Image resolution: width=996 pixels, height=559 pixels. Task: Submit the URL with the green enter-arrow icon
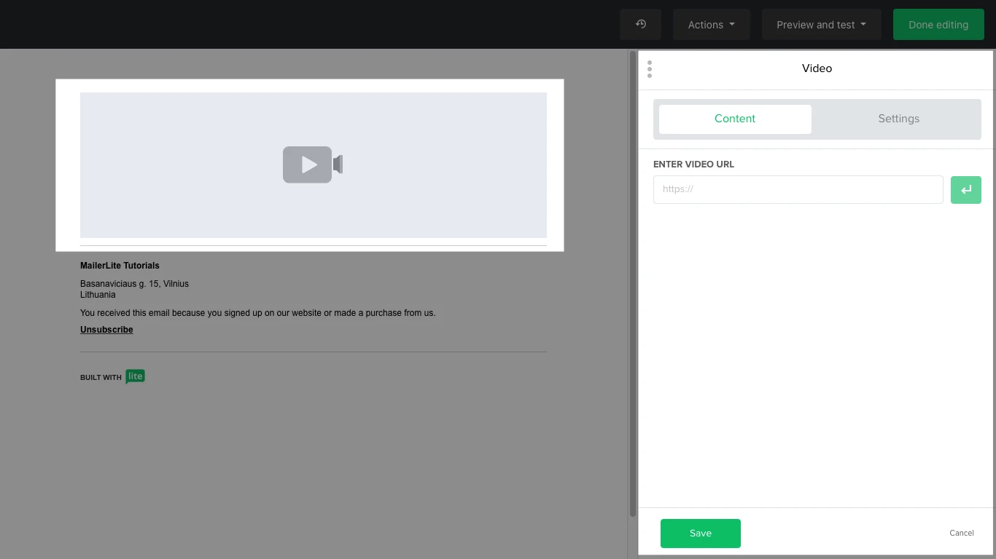965,190
